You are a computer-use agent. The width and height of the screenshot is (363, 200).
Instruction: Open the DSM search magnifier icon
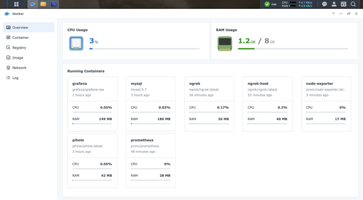click(353, 4)
